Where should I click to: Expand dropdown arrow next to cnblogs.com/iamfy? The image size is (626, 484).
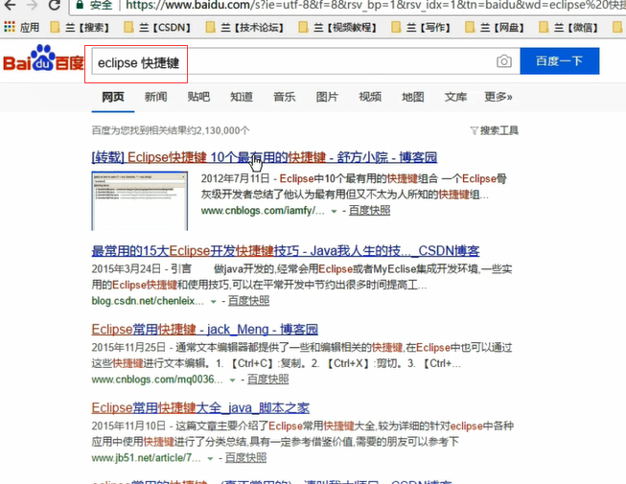[334, 212]
